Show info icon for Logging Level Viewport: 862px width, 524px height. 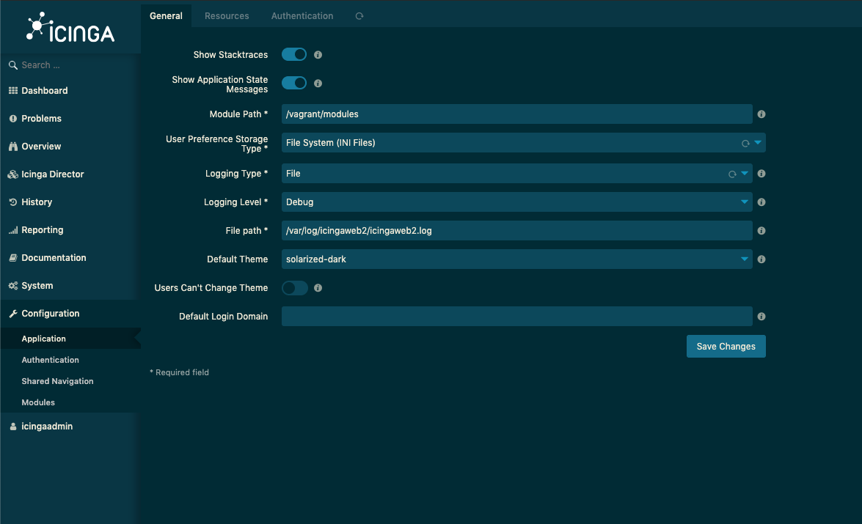click(761, 202)
